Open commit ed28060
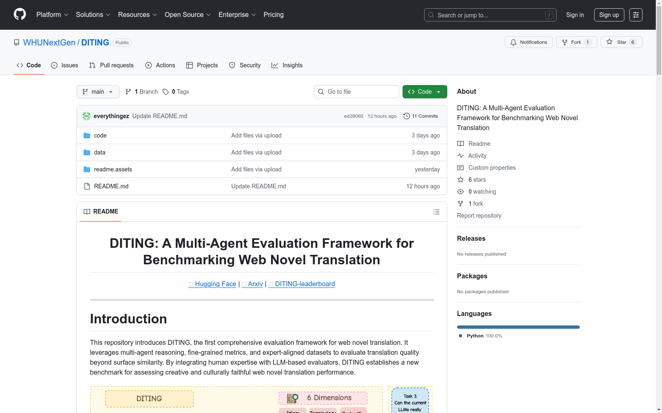 (x=354, y=116)
